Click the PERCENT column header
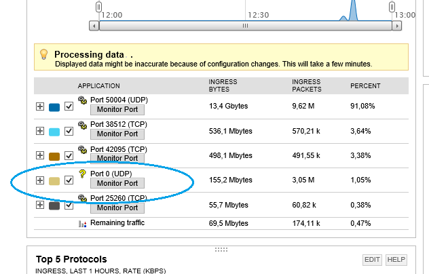 click(365, 86)
